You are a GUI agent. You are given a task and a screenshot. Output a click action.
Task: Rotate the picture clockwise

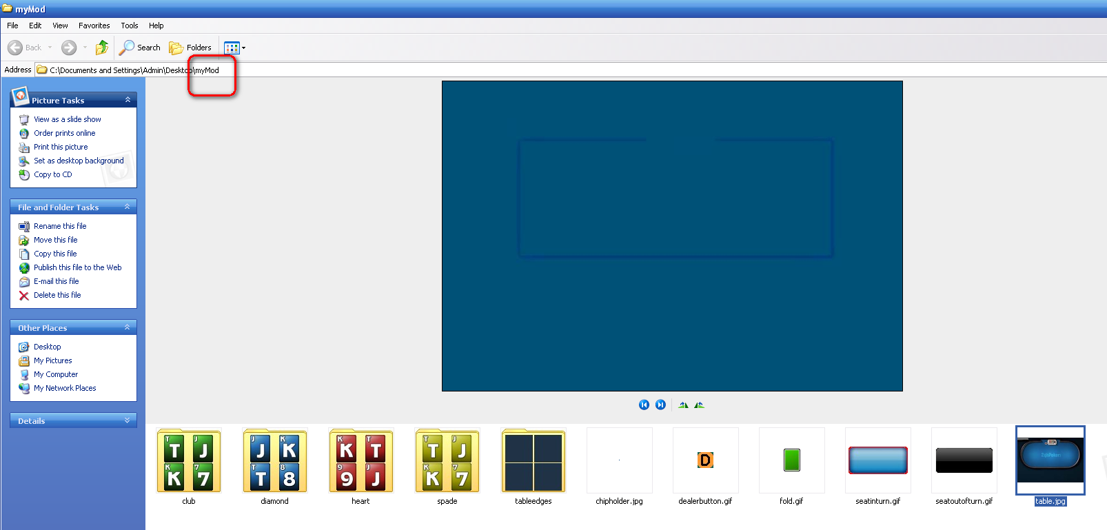tap(683, 405)
